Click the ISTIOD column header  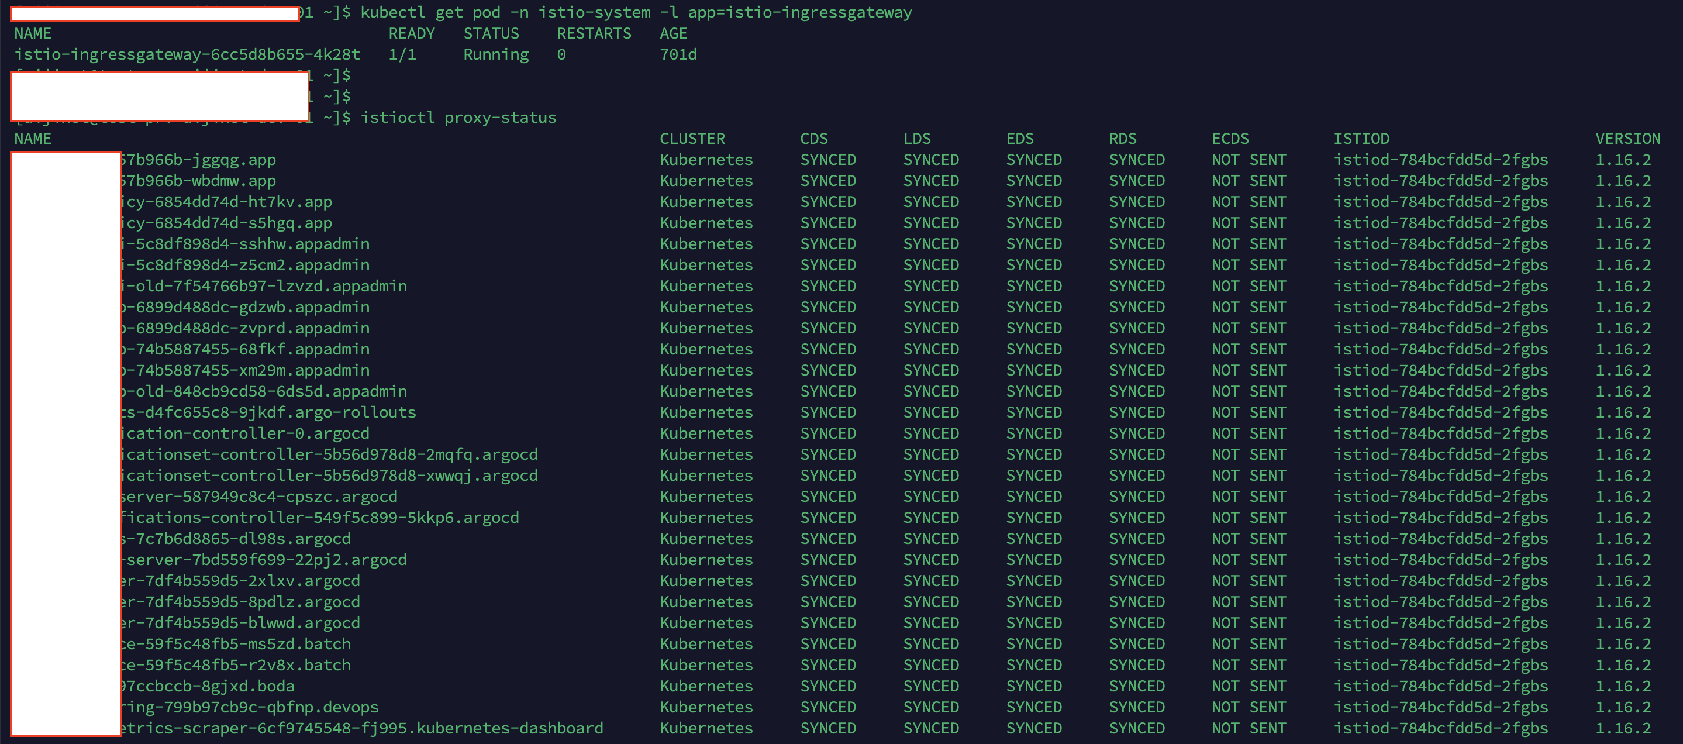tap(1361, 139)
